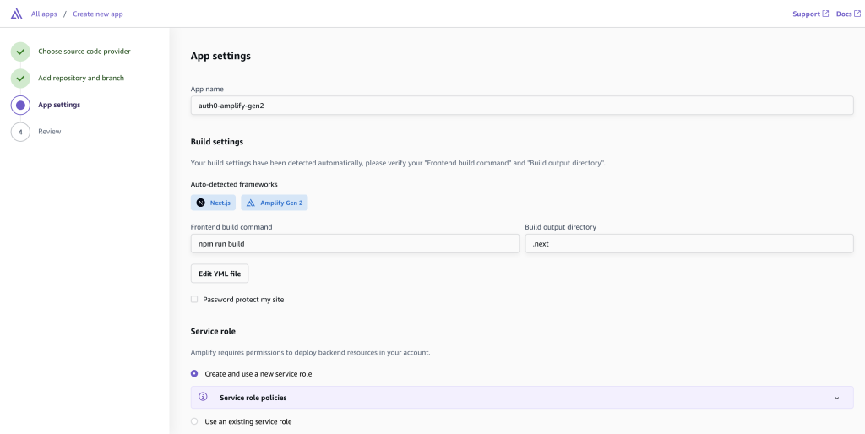Click the Create new app breadcrumb

pyautogui.click(x=98, y=14)
